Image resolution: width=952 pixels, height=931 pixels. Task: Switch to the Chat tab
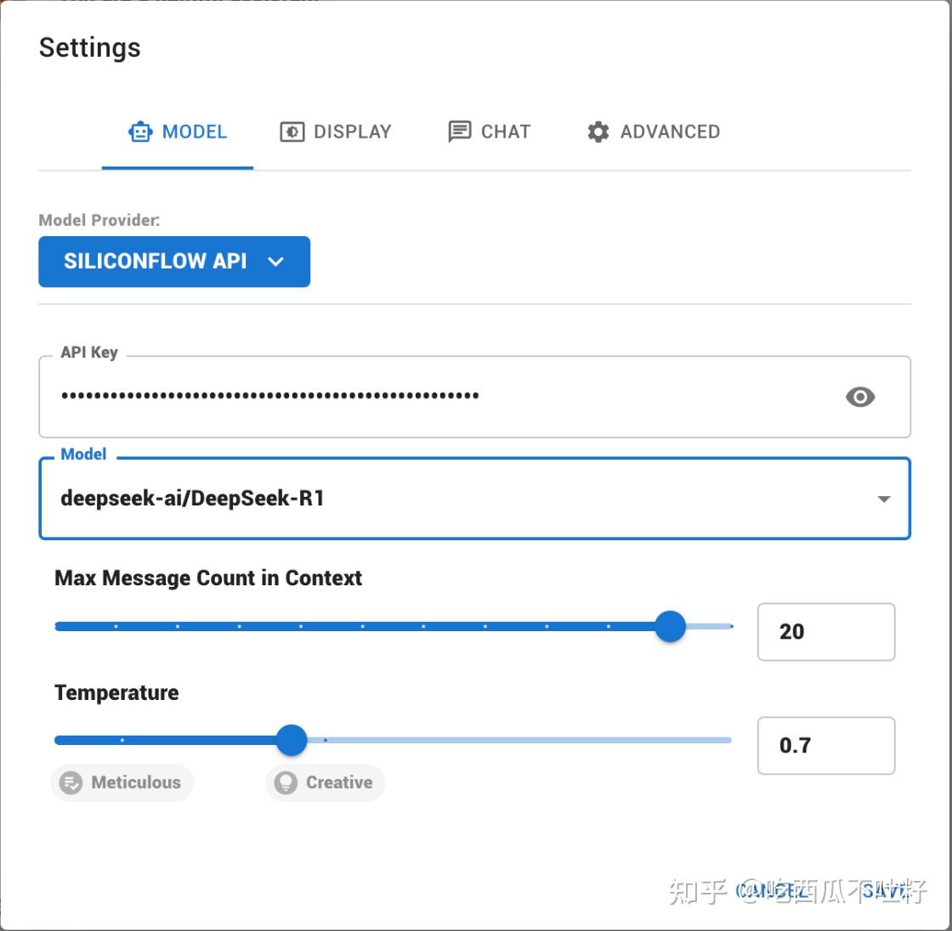pos(490,132)
